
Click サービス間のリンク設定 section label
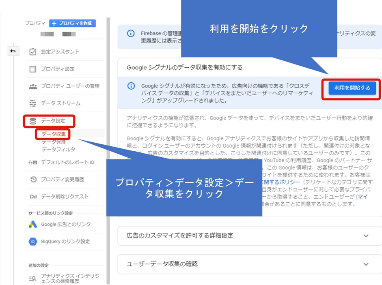coord(50,213)
